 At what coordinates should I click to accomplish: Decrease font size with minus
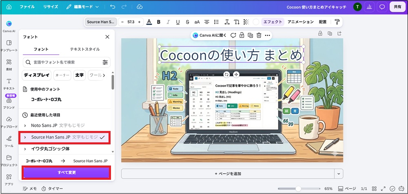click(122, 22)
